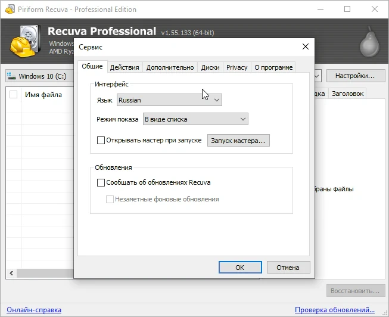Switch to the Действия tab

(x=125, y=67)
